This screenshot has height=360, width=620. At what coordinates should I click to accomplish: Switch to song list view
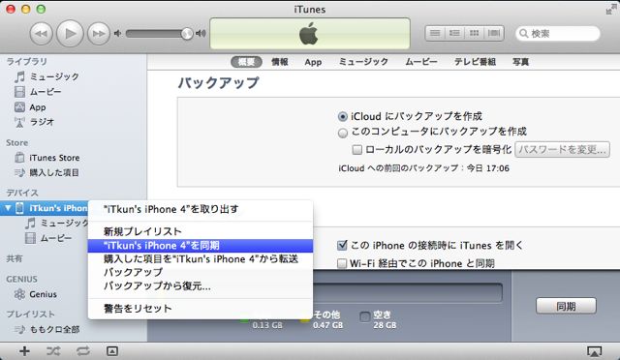click(435, 33)
